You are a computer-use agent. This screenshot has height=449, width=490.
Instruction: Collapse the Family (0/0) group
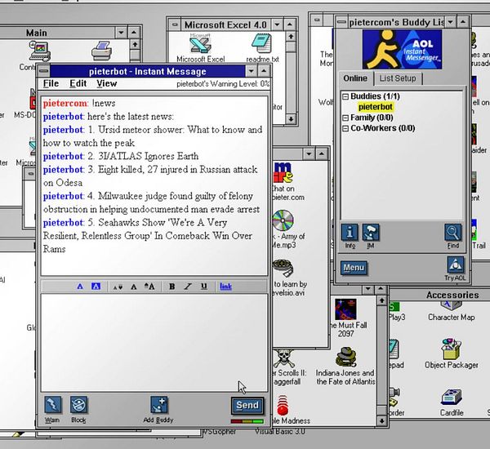coord(345,118)
